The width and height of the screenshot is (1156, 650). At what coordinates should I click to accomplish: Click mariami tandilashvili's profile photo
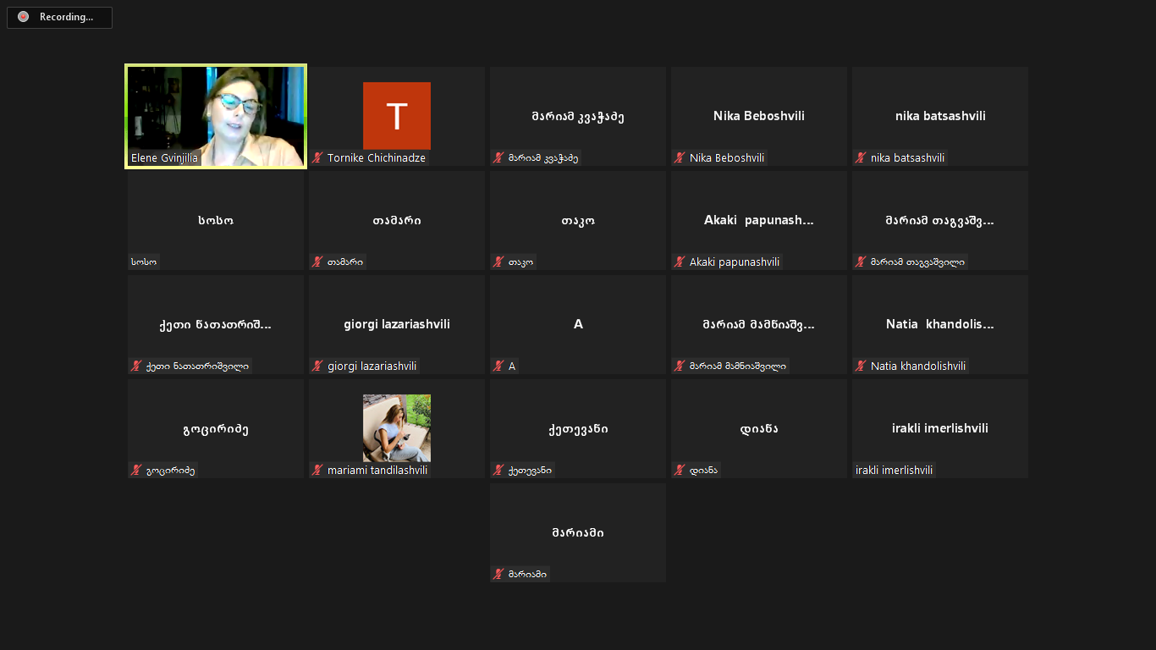(x=396, y=427)
